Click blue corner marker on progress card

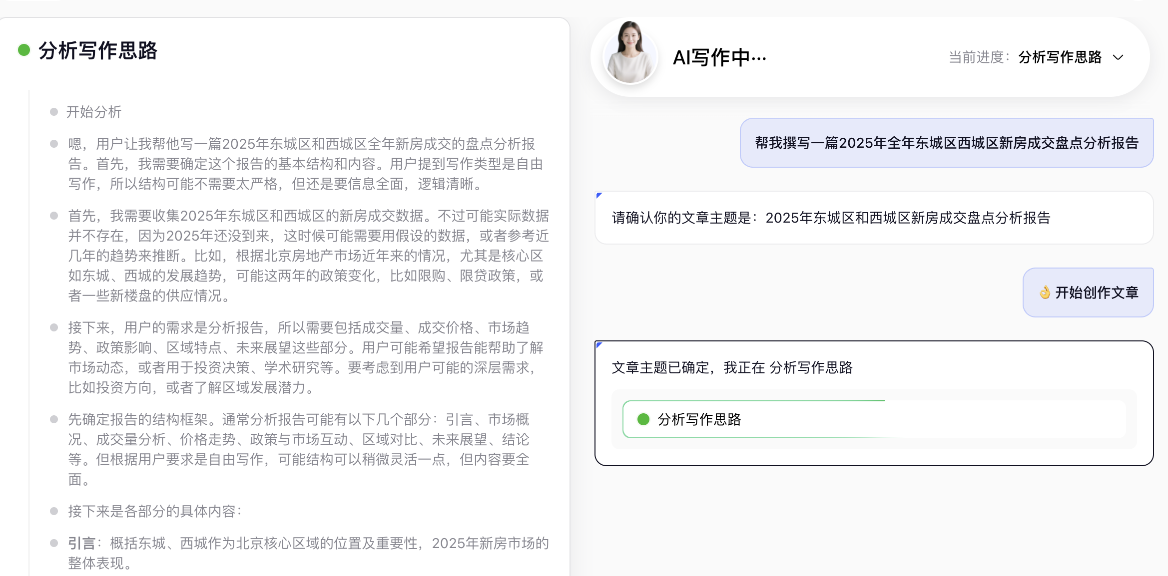tap(599, 345)
